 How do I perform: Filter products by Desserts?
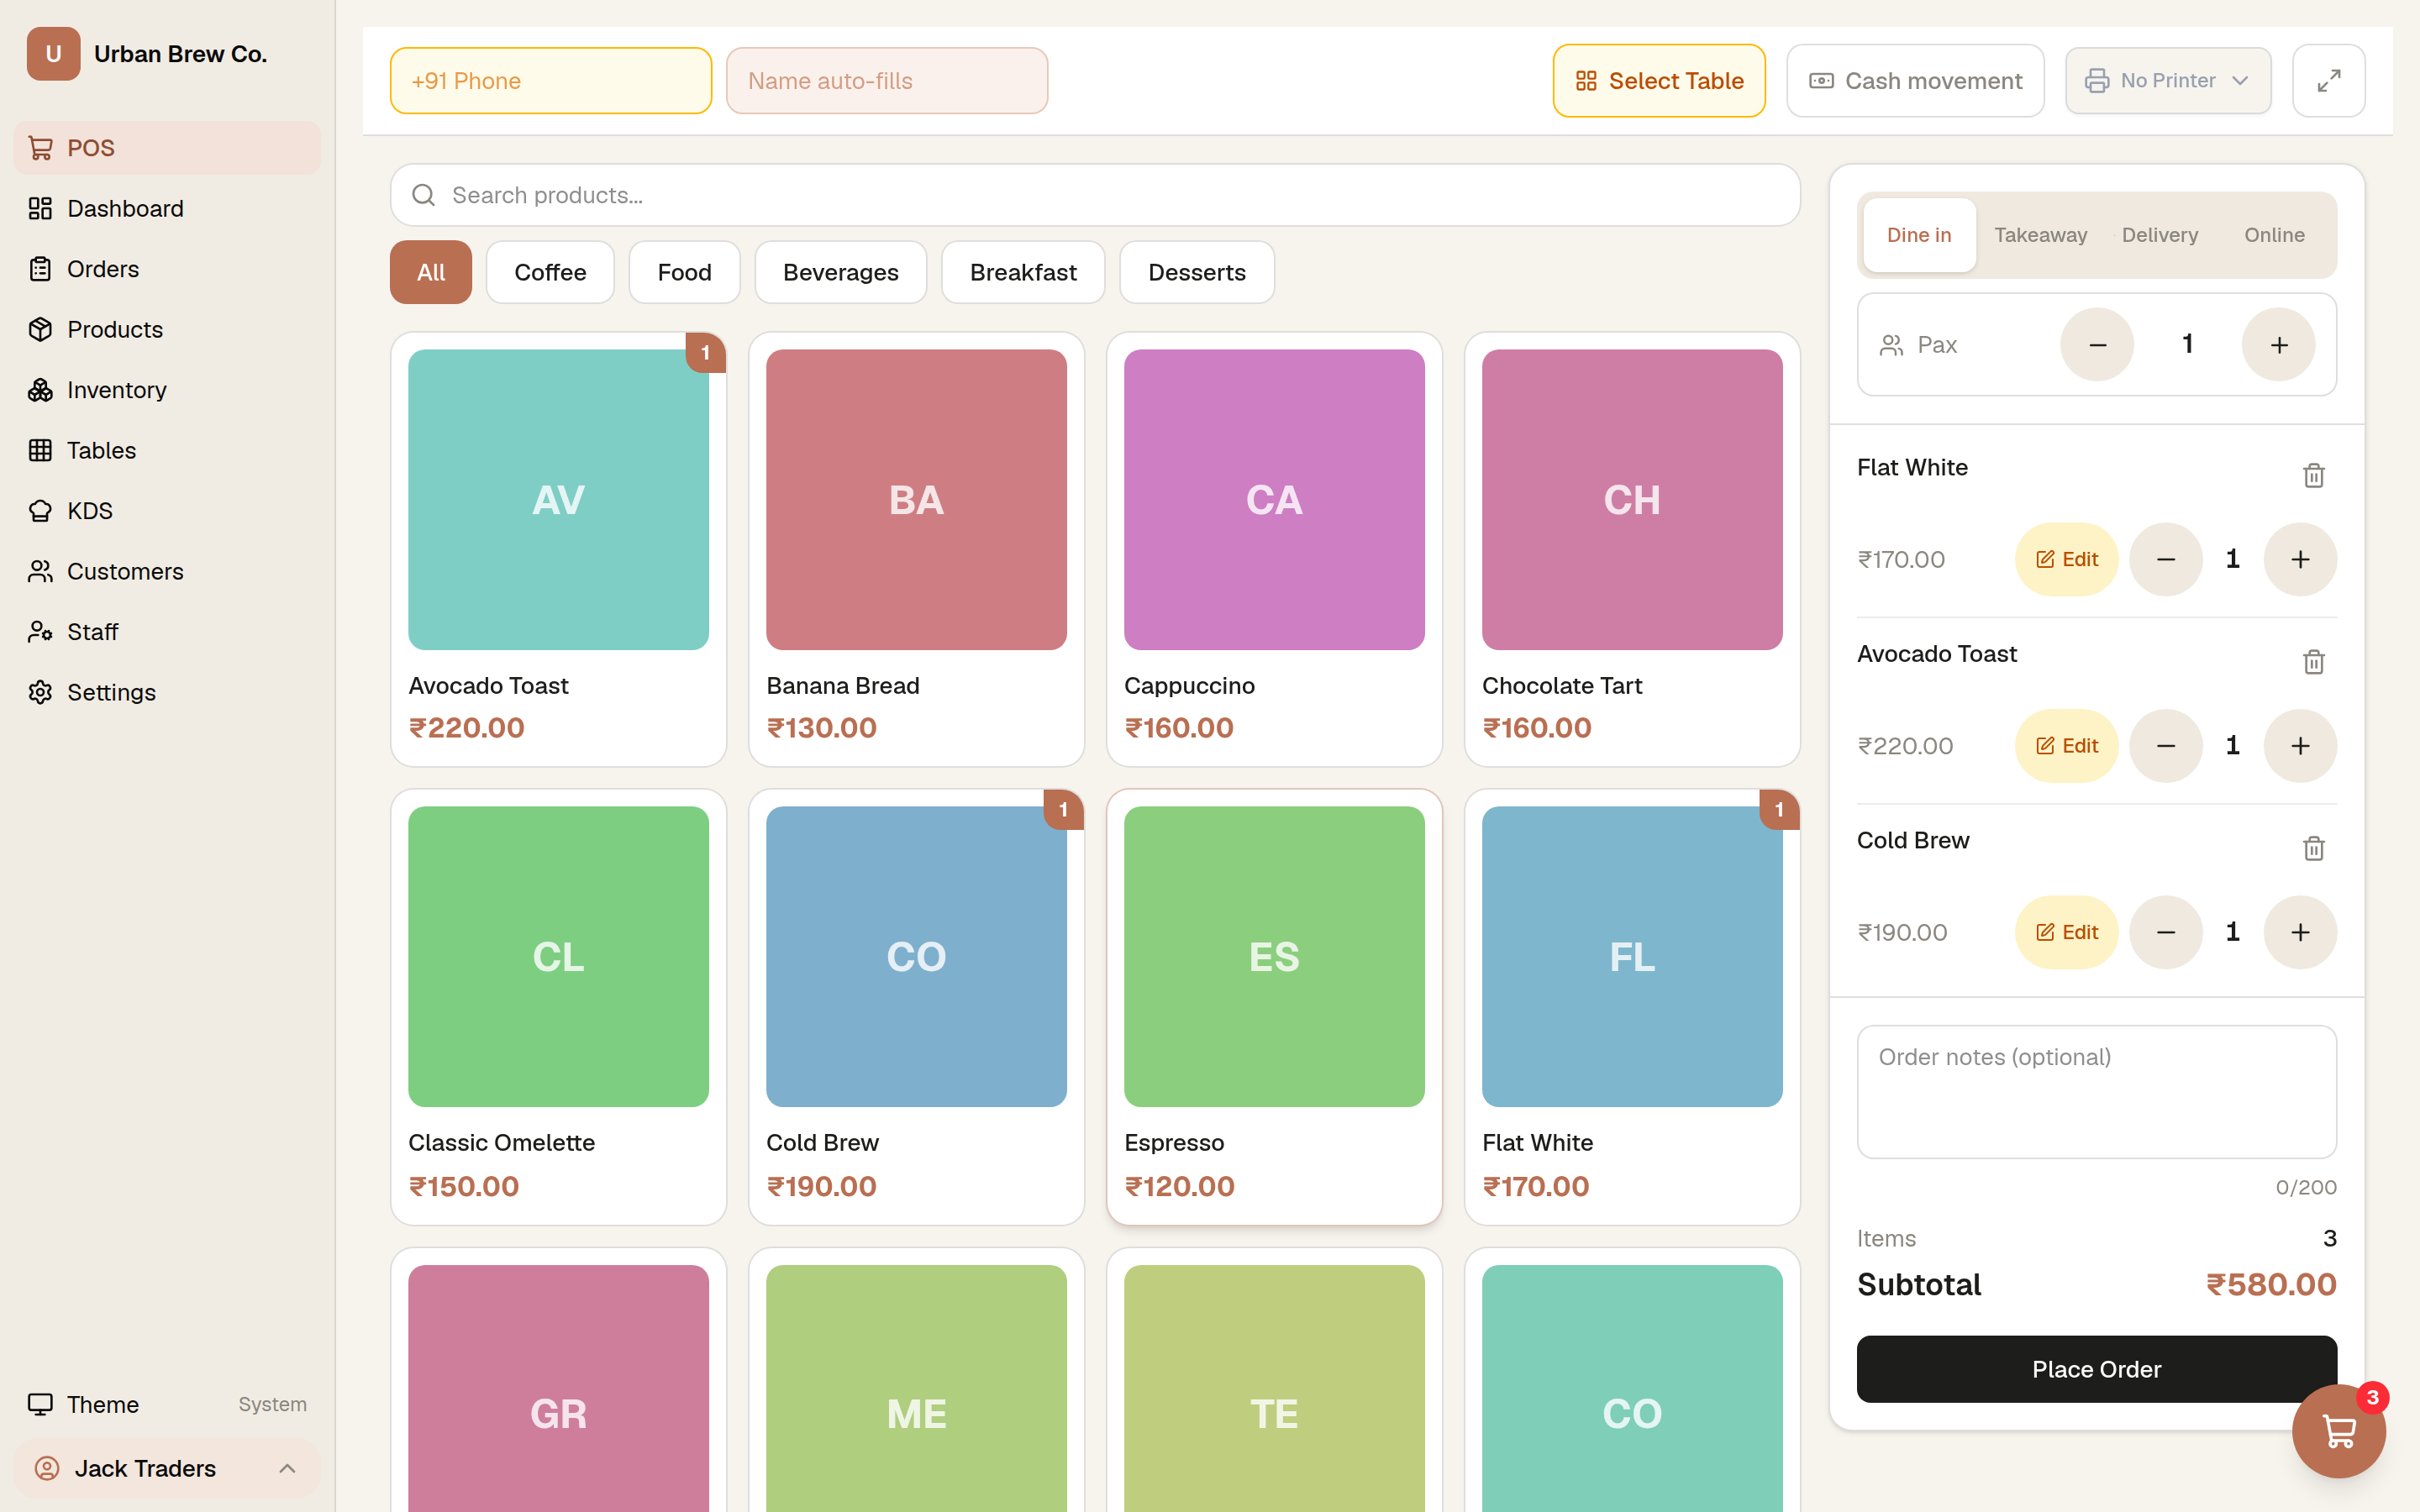(x=1196, y=272)
